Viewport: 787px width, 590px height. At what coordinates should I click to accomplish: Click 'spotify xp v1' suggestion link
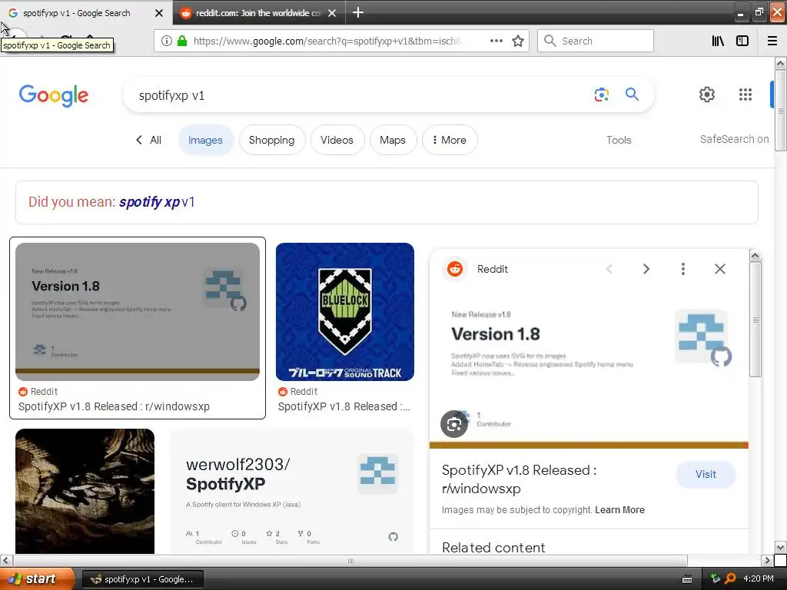pyautogui.click(x=157, y=202)
